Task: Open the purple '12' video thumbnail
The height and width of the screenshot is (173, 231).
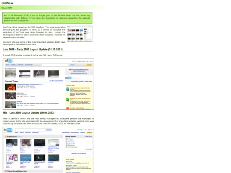Action: pos(12,158)
